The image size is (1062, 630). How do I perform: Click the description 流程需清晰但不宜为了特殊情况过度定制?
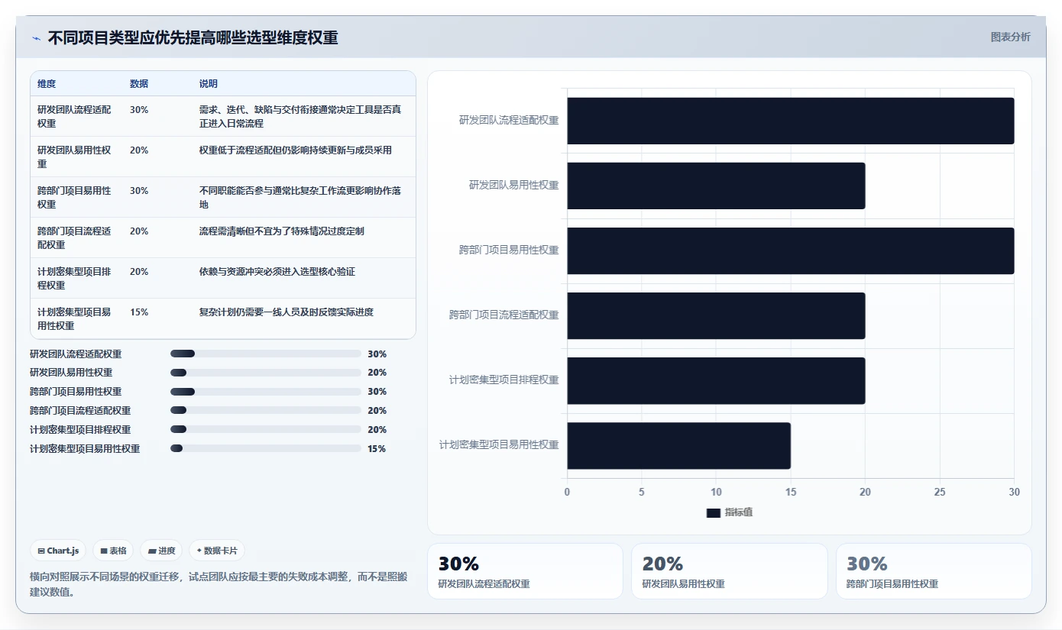[282, 231]
